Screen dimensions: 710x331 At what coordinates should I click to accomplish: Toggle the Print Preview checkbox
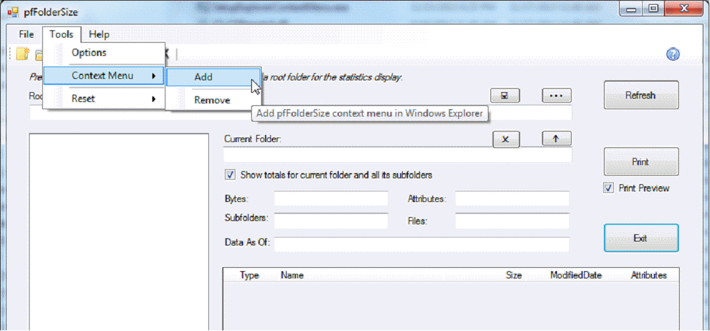[608, 188]
